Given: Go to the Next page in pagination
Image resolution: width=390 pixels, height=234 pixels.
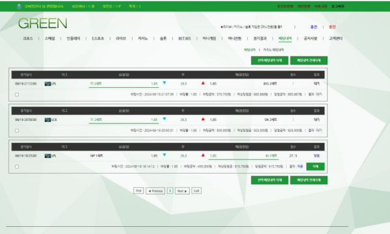Looking at the screenshot, I should click(182, 190).
